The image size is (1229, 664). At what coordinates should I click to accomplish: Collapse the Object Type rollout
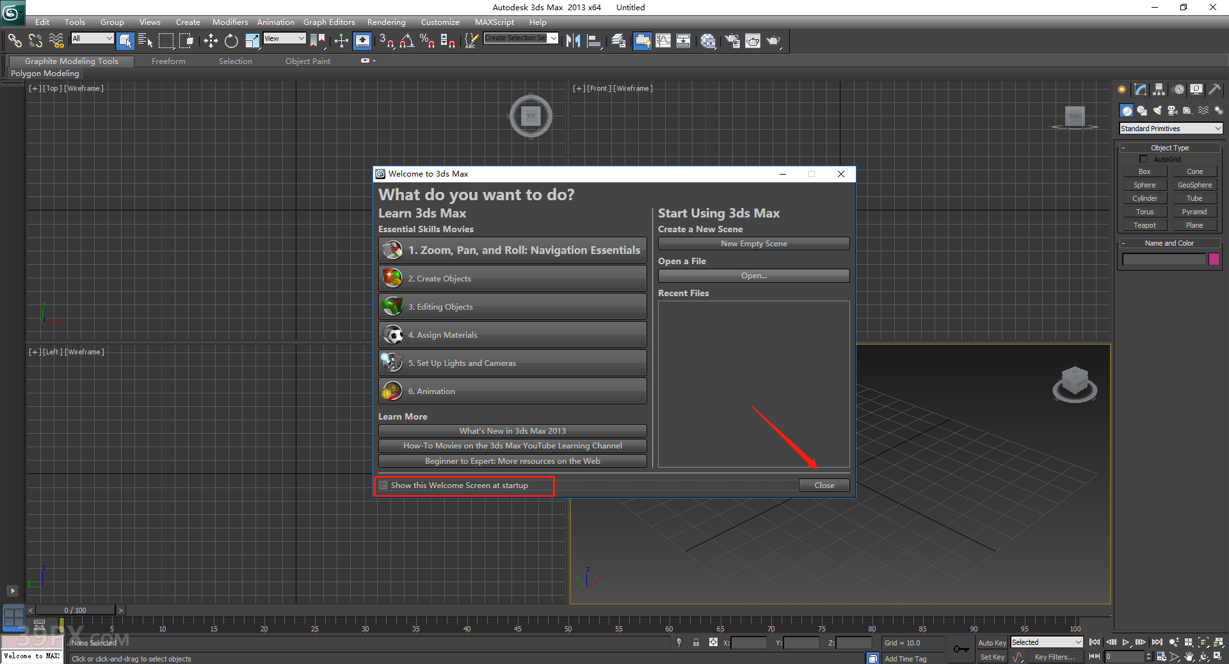click(1169, 148)
